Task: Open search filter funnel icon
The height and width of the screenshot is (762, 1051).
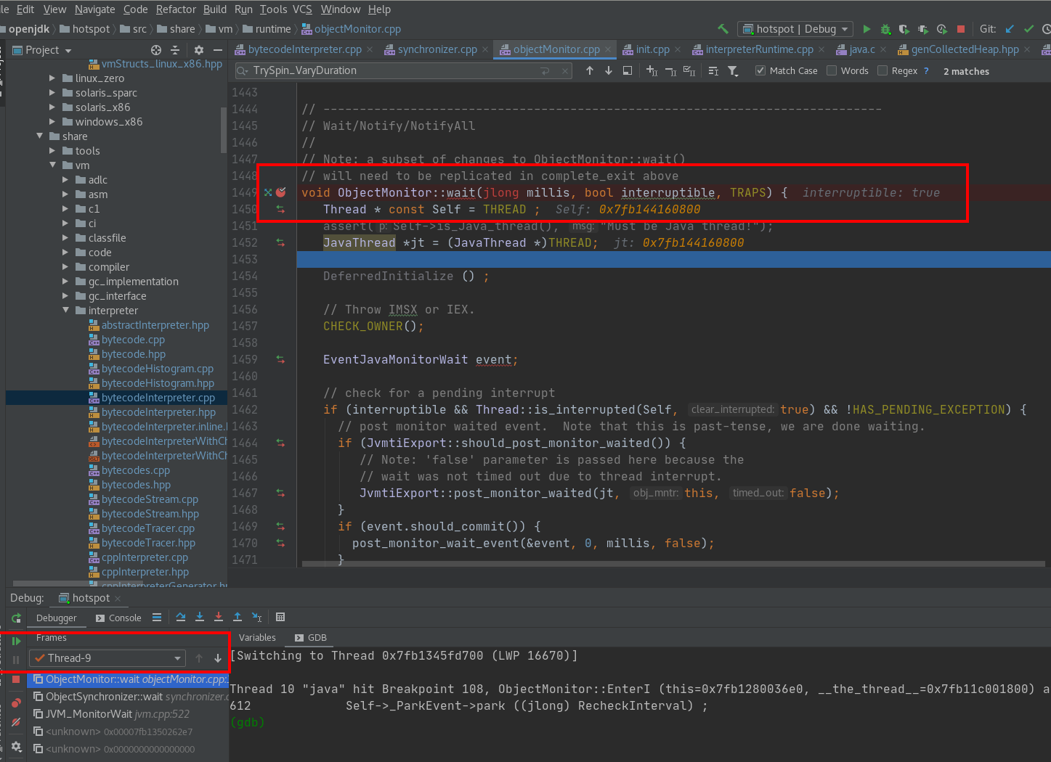Action: [733, 71]
